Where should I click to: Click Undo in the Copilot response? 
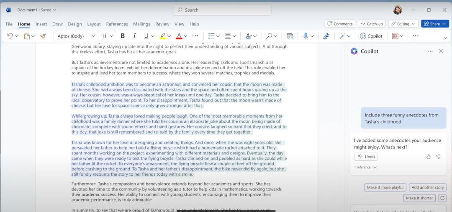pos(366,156)
